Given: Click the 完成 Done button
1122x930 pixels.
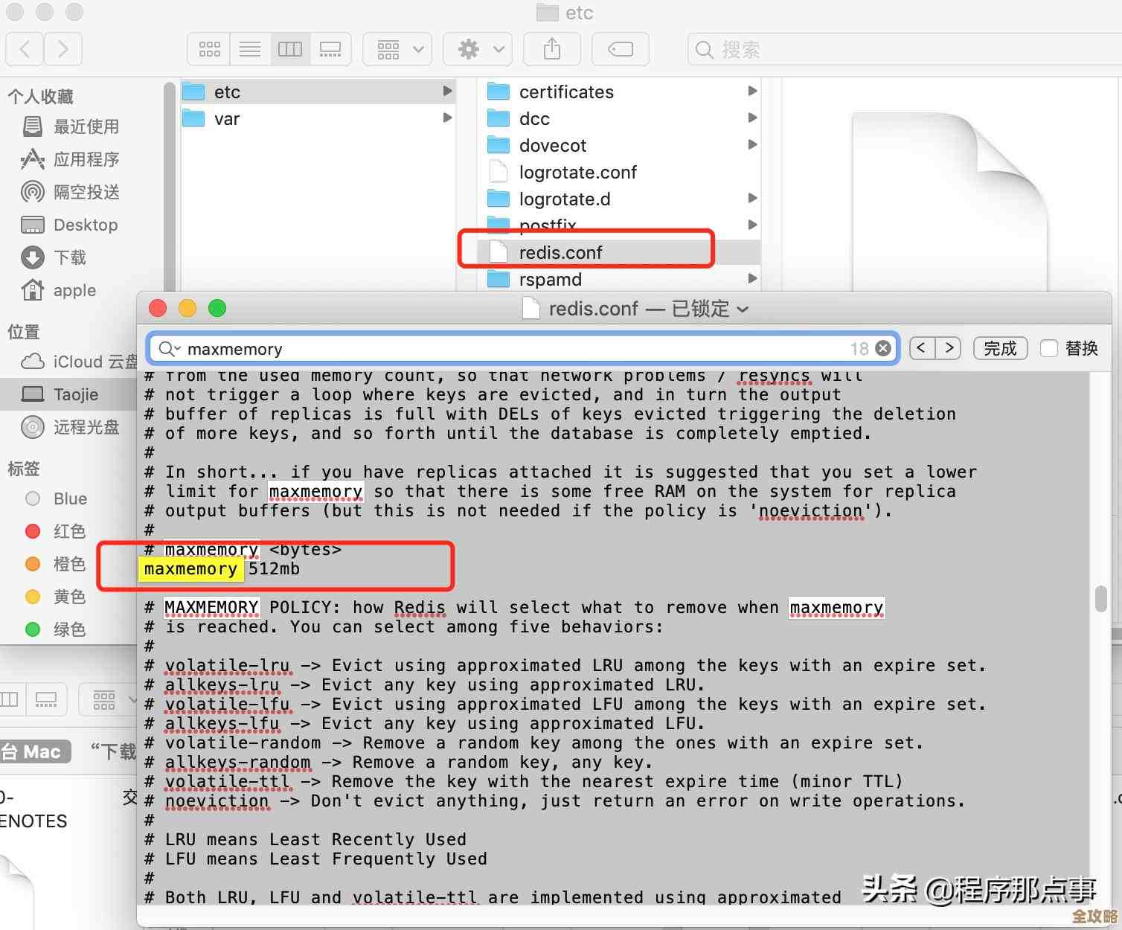Looking at the screenshot, I should click(x=1000, y=348).
